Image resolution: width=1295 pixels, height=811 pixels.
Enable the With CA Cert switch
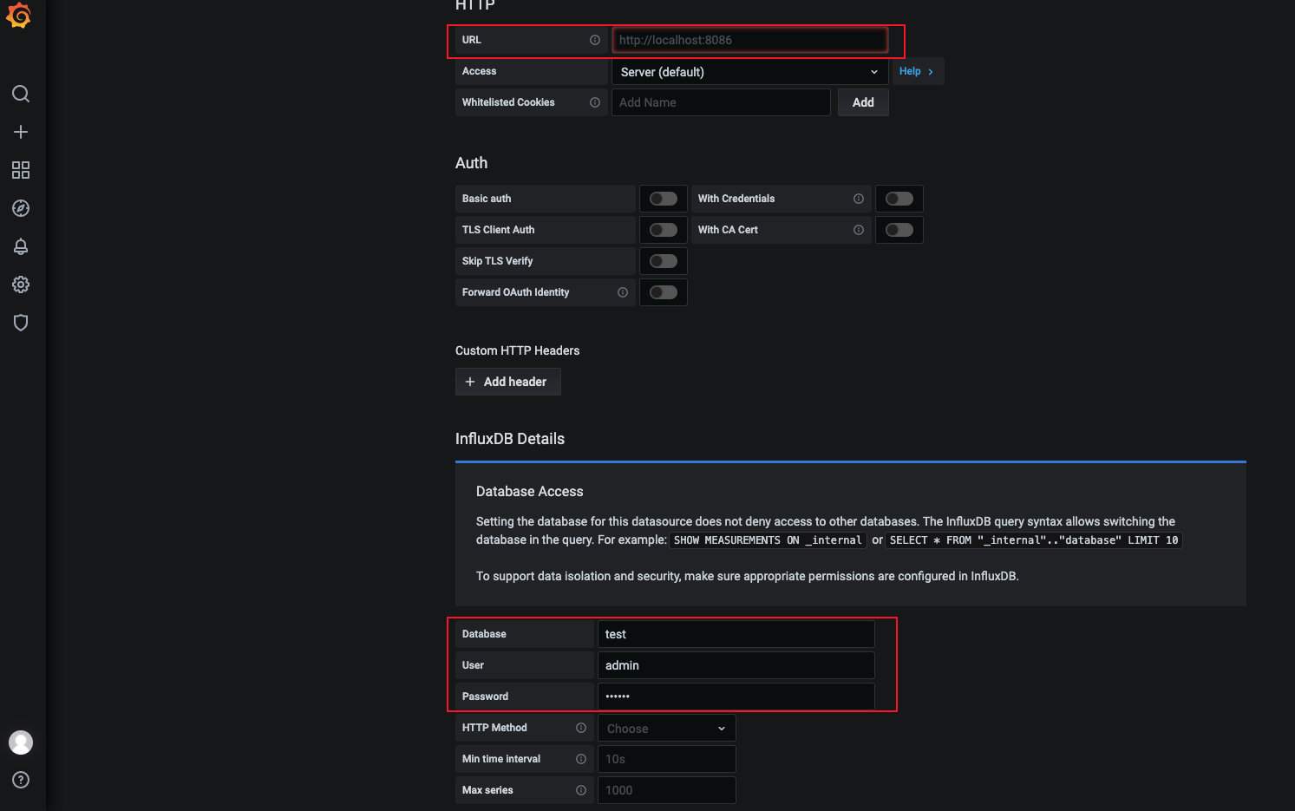pos(899,230)
